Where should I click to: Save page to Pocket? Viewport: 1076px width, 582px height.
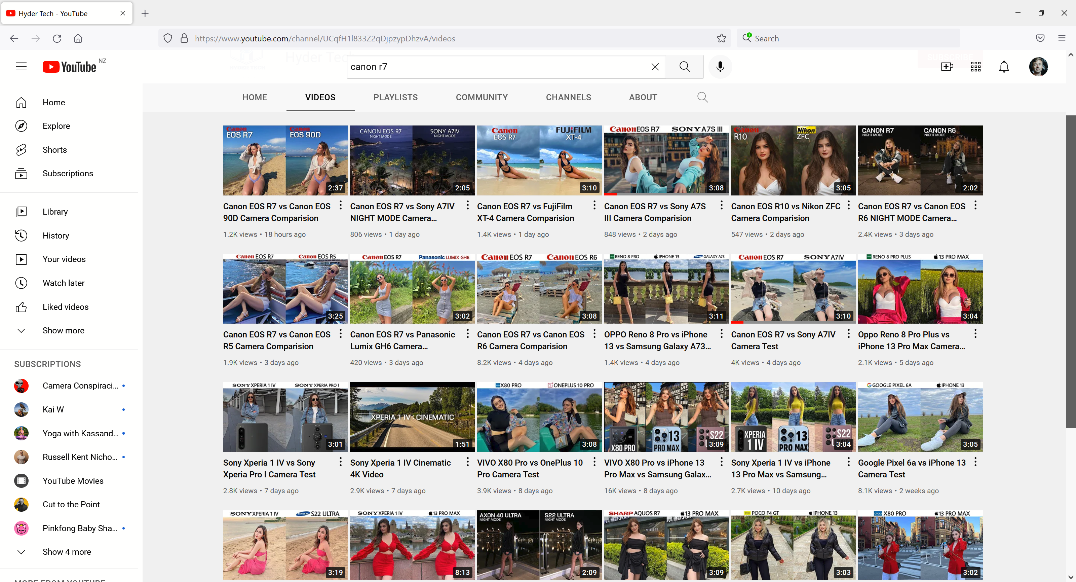click(x=1040, y=38)
